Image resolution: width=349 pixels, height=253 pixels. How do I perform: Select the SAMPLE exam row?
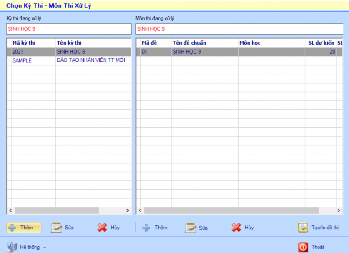(68, 60)
